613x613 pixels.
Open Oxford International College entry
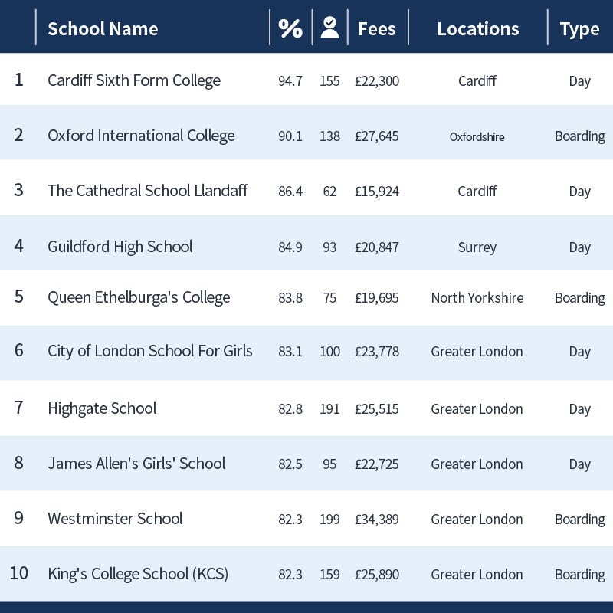point(141,136)
